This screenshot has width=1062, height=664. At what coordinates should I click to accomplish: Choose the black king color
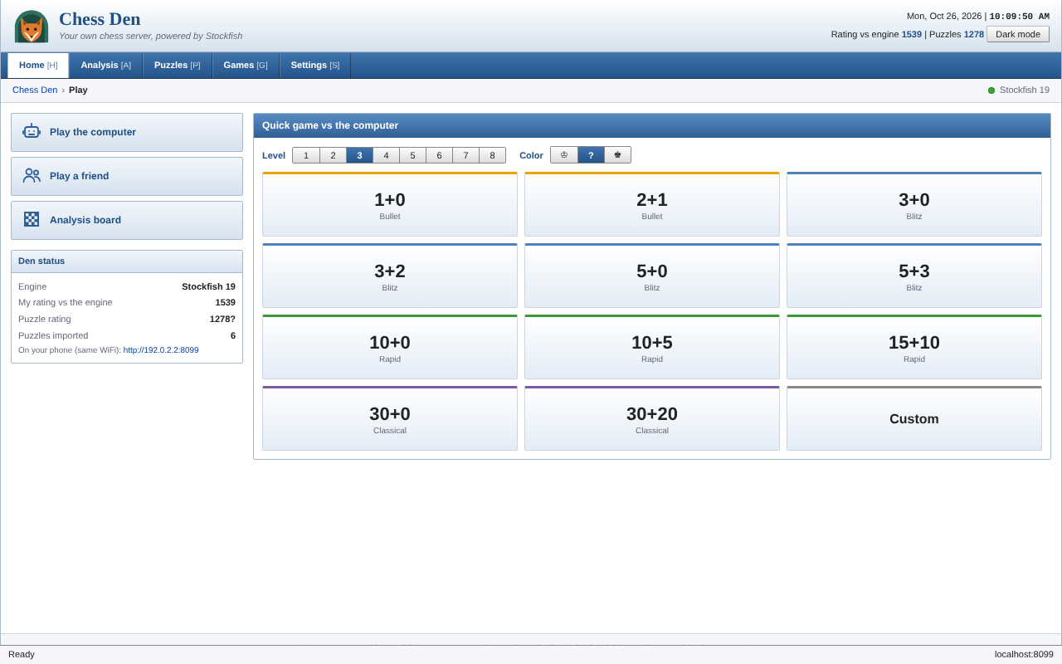click(617, 155)
